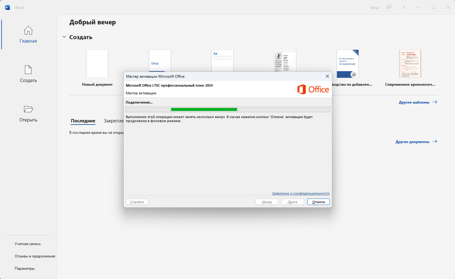The width and height of the screenshot is (455, 279).
Task: Click the question mark help icon
Action: pos(404,7)
